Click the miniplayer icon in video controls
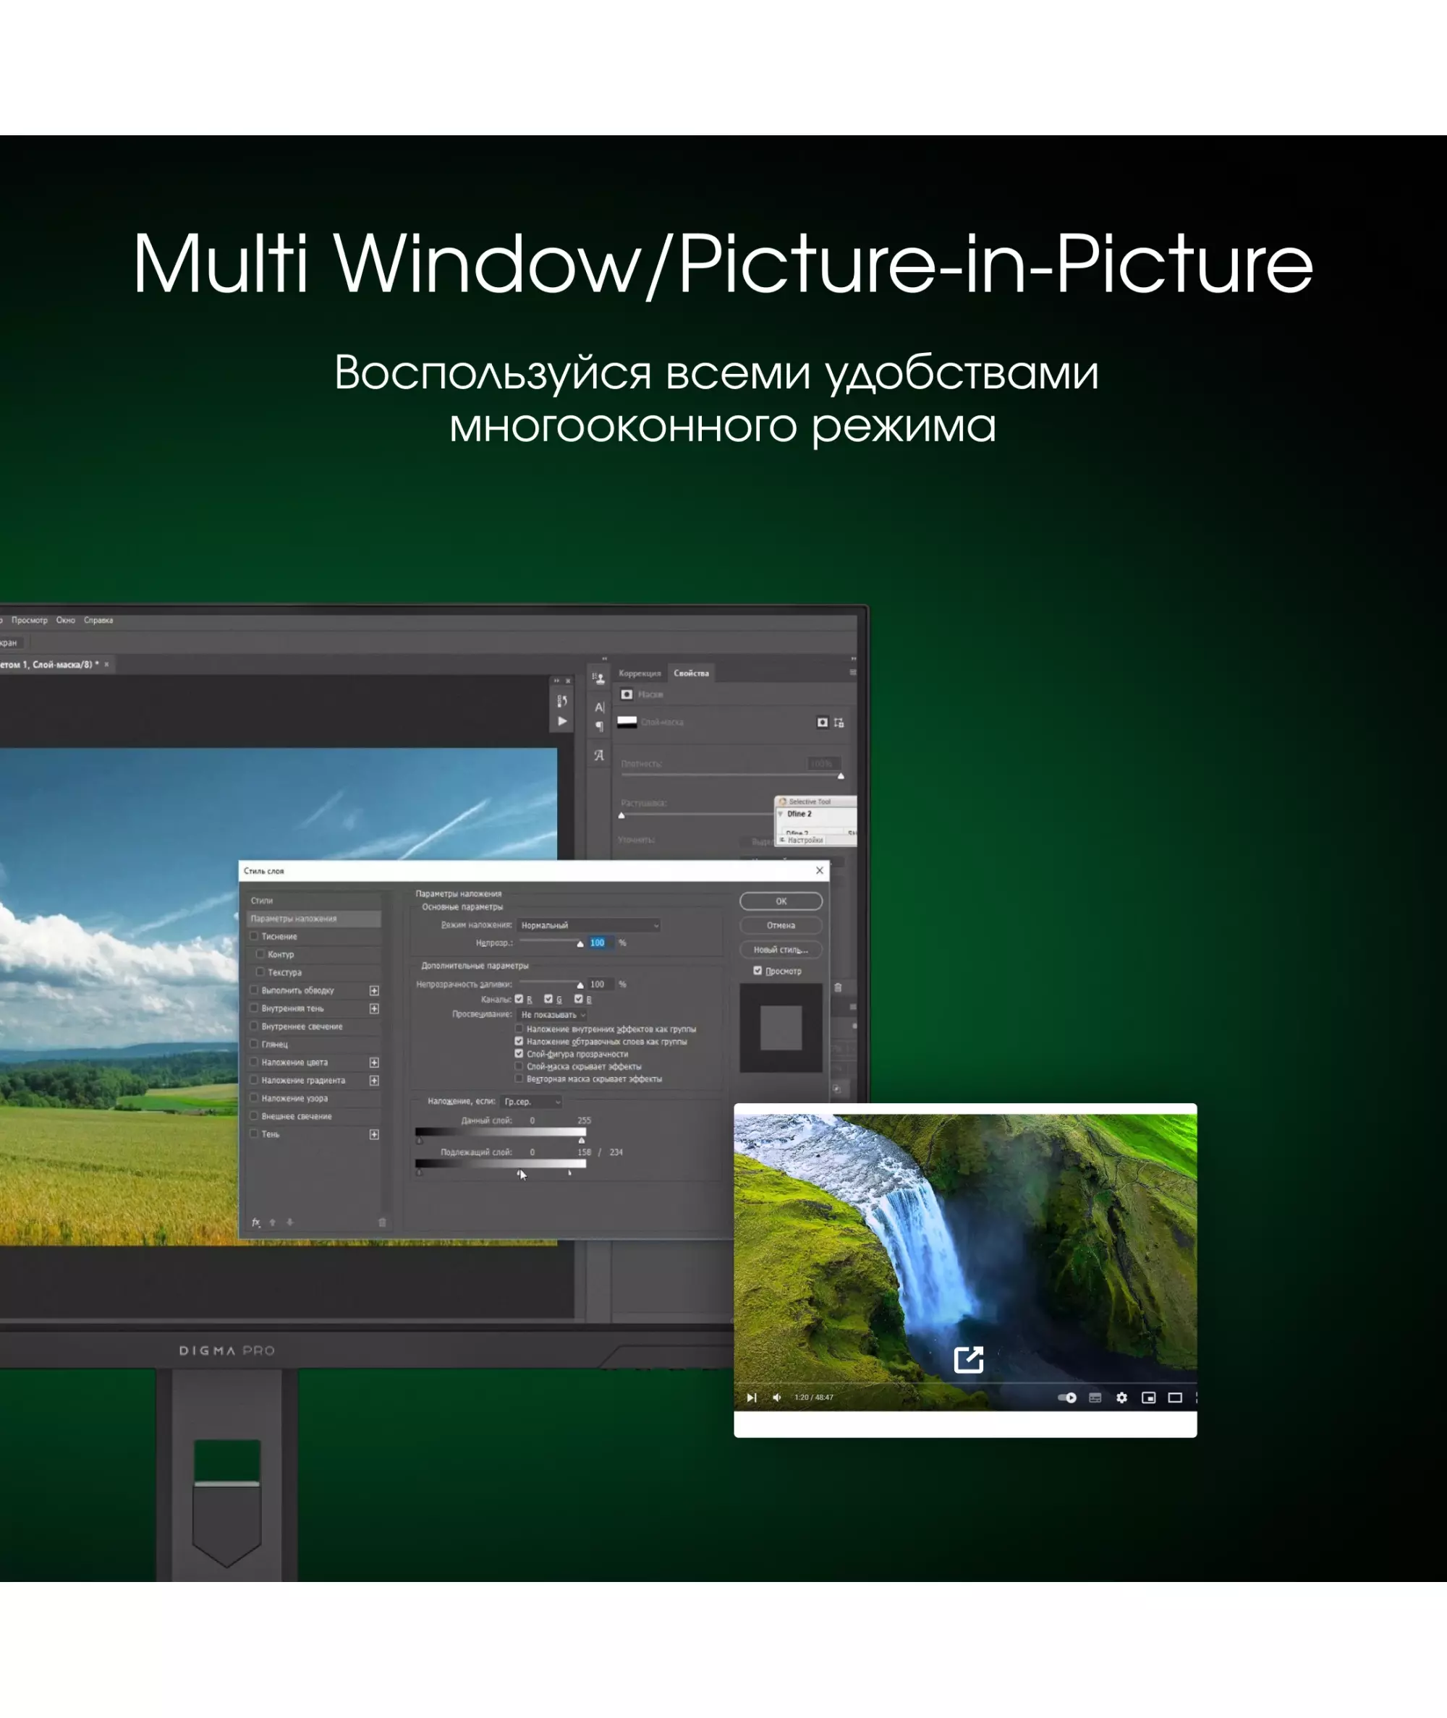Image resolution: width=1447 pixels, height=1718 pixels. point(1148,1398)
